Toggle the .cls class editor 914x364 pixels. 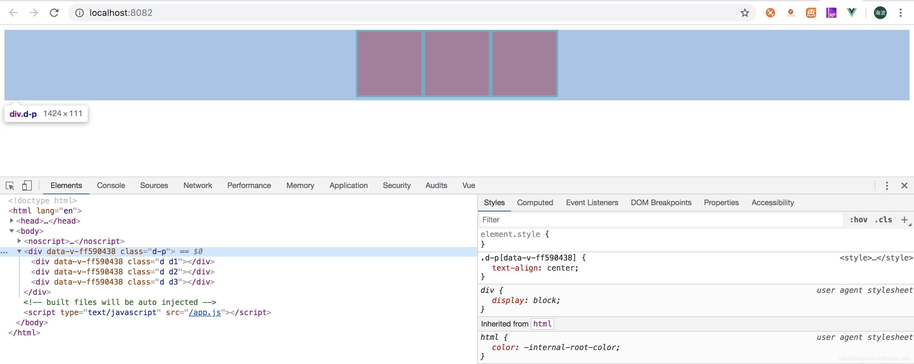point(883,219)
